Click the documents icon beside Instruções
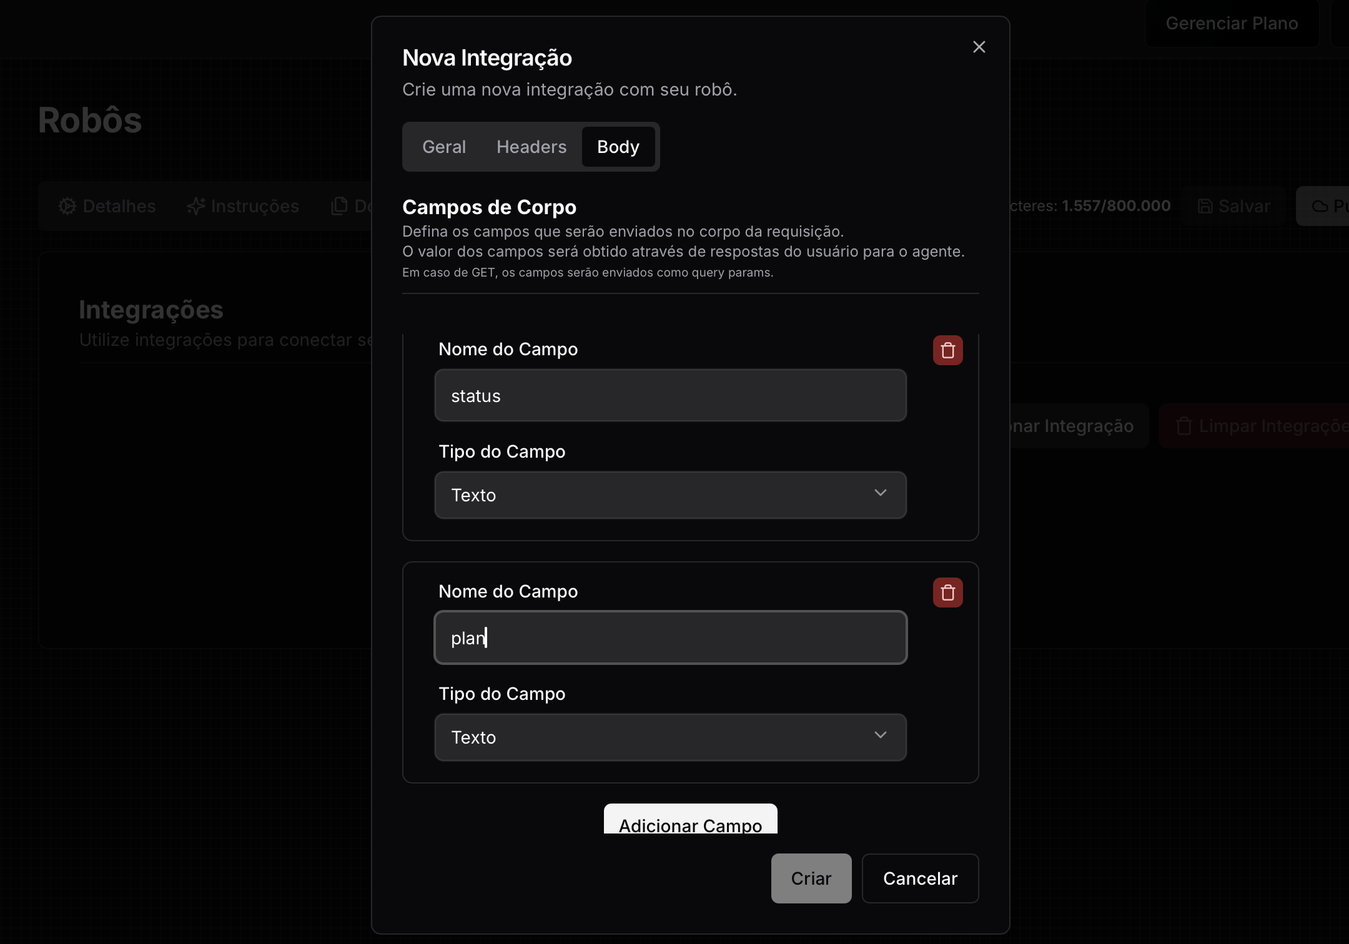Screen dimensions: 1349x944 (x=339, y=206)
